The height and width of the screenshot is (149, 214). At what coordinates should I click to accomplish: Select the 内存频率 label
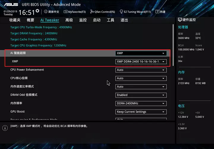pyautogui.click(x=16, y=103)
